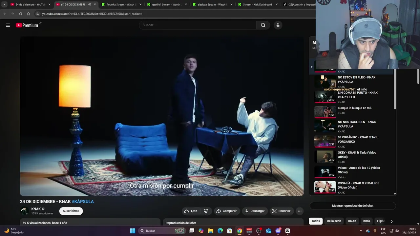This screenshot has width=420, height=236.
Task: Start voice search with the microphone icon
Action: pos(278,25)
